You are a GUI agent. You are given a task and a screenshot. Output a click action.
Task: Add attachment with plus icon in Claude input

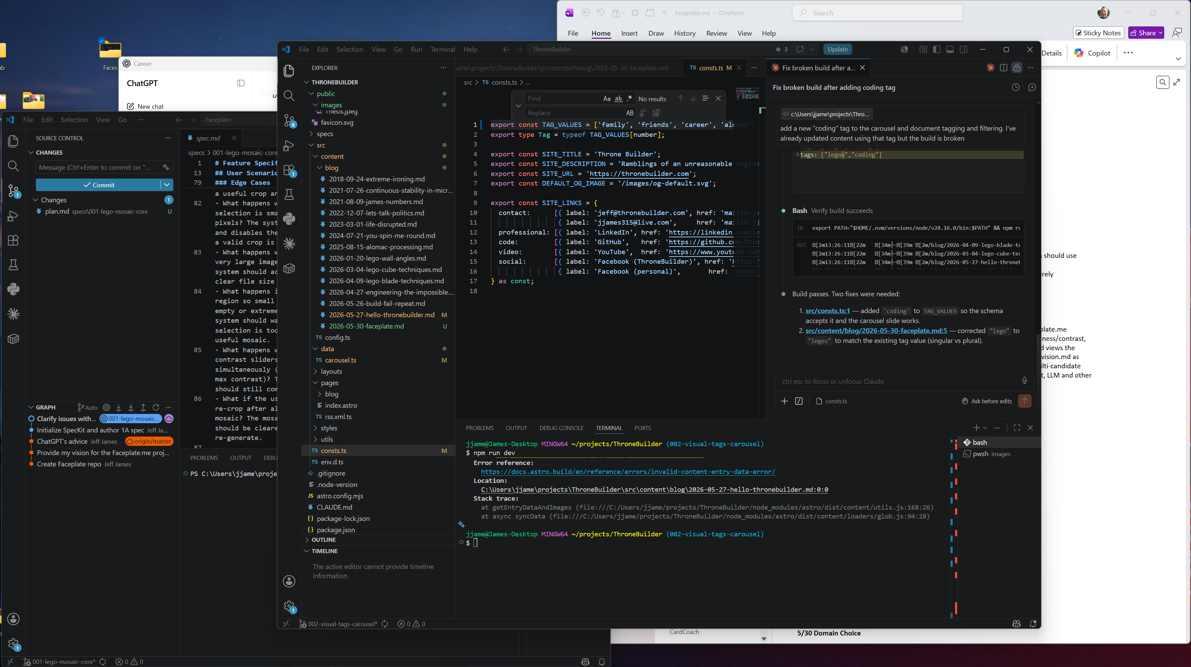tap(784, 401)
